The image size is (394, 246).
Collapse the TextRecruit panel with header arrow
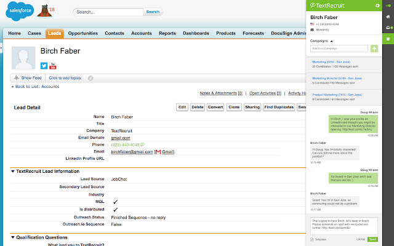(377, 6)
